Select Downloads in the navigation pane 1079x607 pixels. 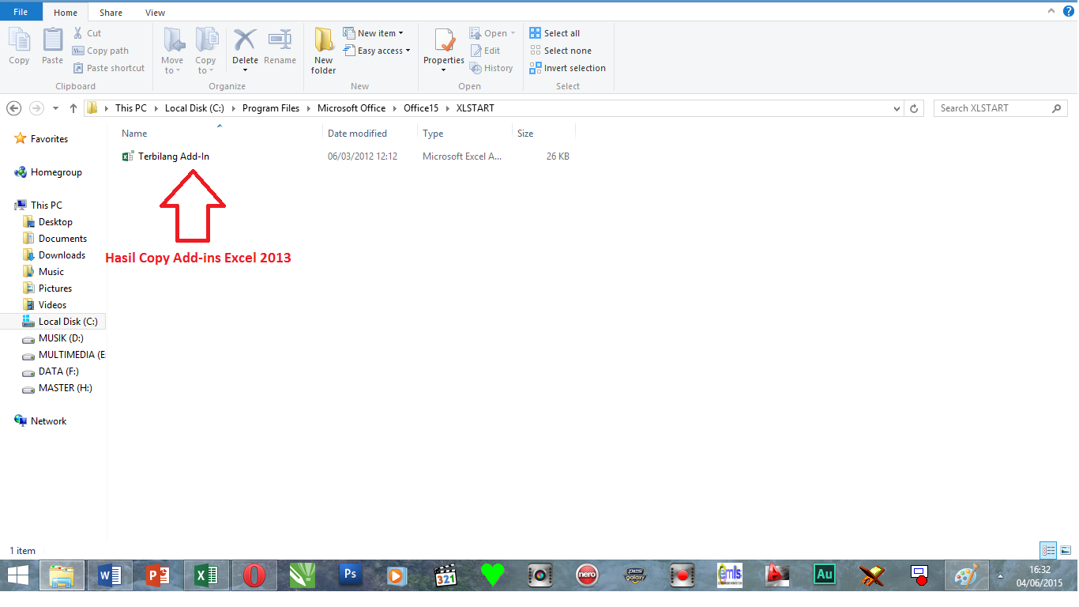[x=62, y=255]
